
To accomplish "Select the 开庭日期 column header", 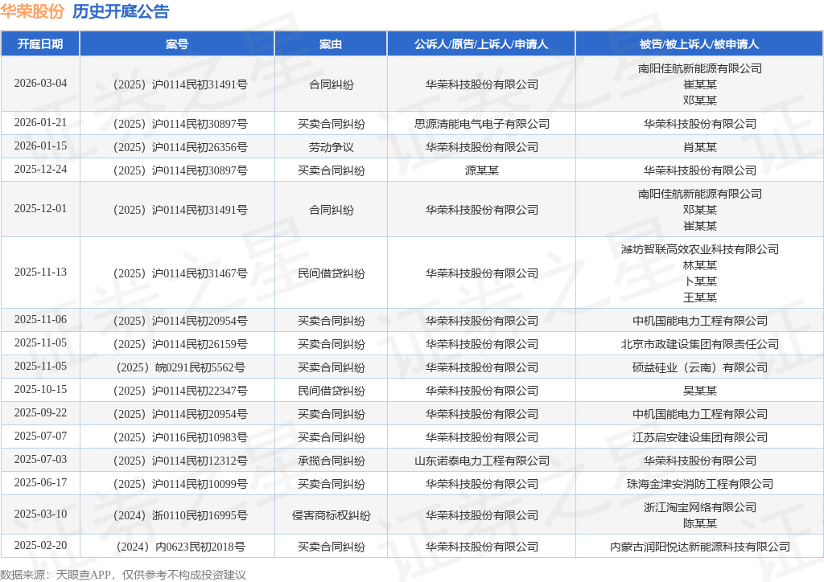I will [40, 44].
